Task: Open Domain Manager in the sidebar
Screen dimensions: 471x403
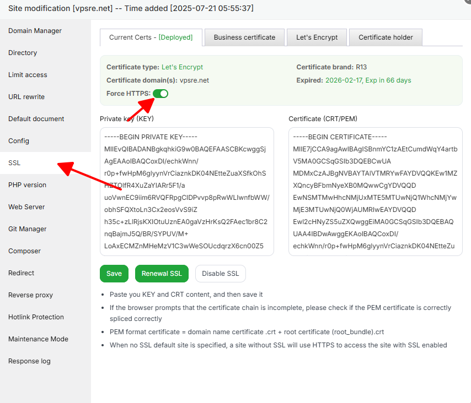Action: coord(35,31)
